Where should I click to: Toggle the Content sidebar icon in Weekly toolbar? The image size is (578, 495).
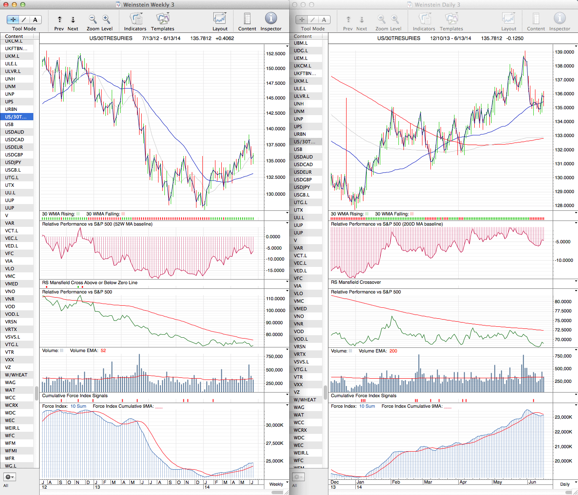tap(247, 19)
